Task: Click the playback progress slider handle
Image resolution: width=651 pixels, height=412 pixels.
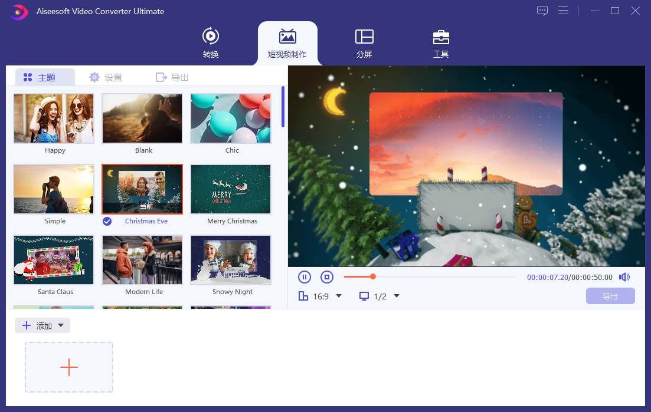Action: tap(373, 276)
